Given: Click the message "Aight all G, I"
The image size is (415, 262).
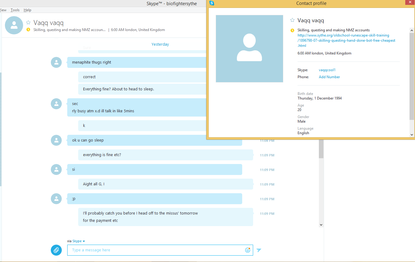Looking at the screenshot, I should pos(94,184).
